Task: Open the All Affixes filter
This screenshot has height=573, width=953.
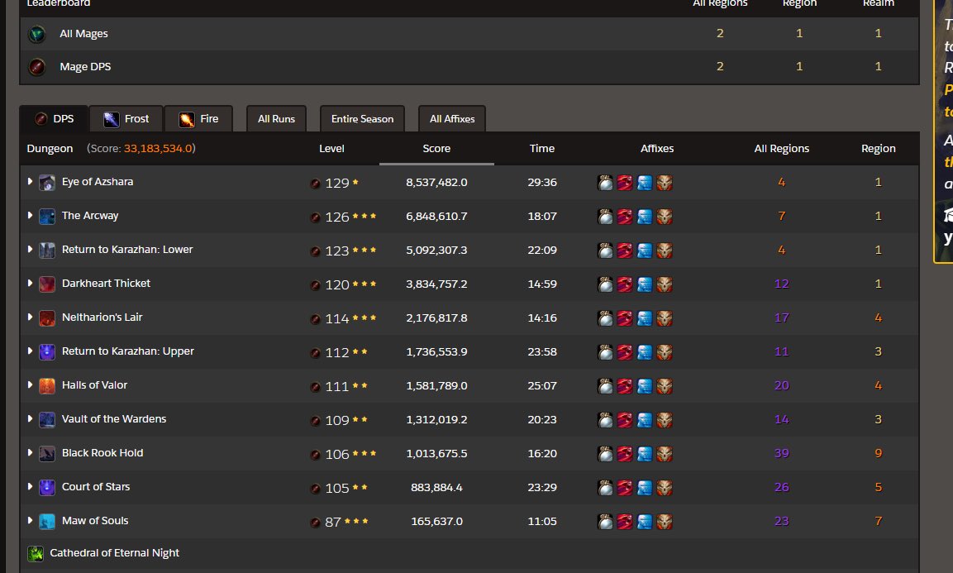Action: (x=451, y=118)
